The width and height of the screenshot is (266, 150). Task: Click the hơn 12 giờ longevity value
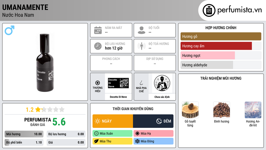114,48
